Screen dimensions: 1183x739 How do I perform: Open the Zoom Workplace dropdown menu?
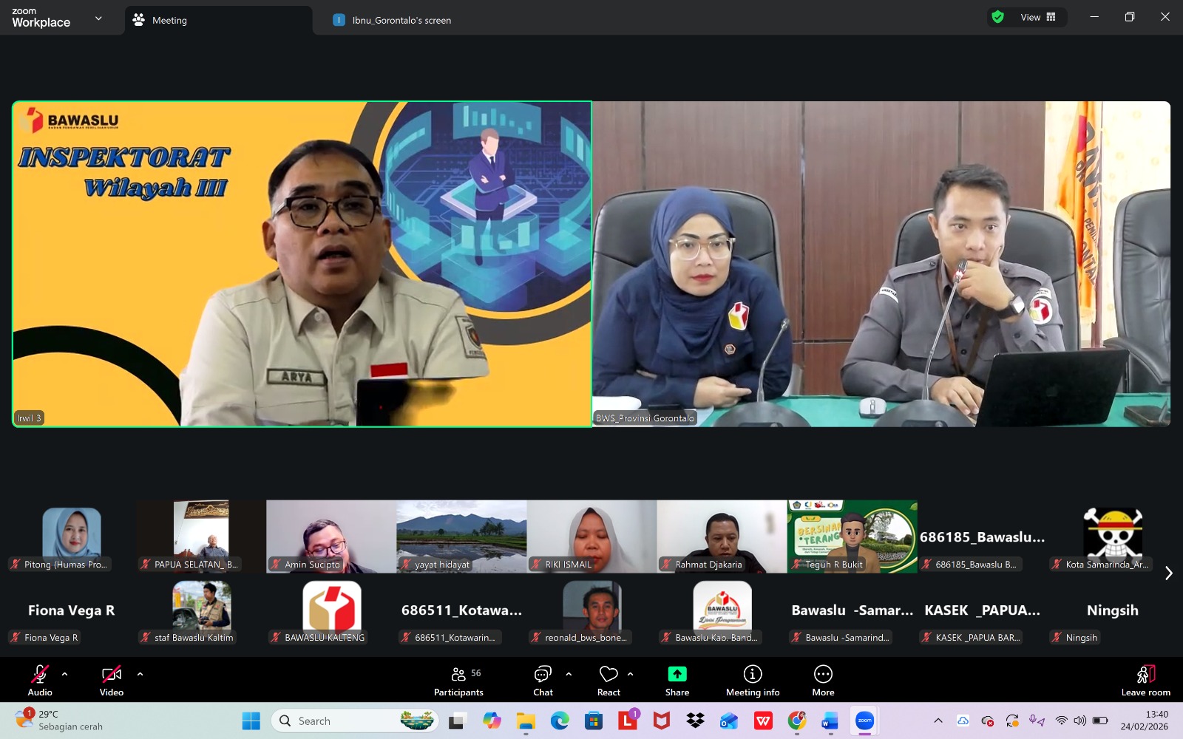(x=98, y=18)
